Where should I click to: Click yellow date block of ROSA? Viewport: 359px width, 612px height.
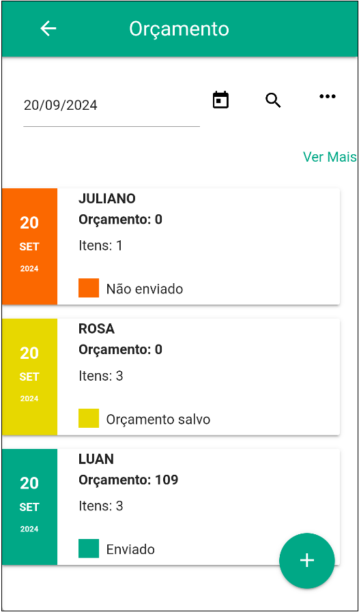[29, 377]
